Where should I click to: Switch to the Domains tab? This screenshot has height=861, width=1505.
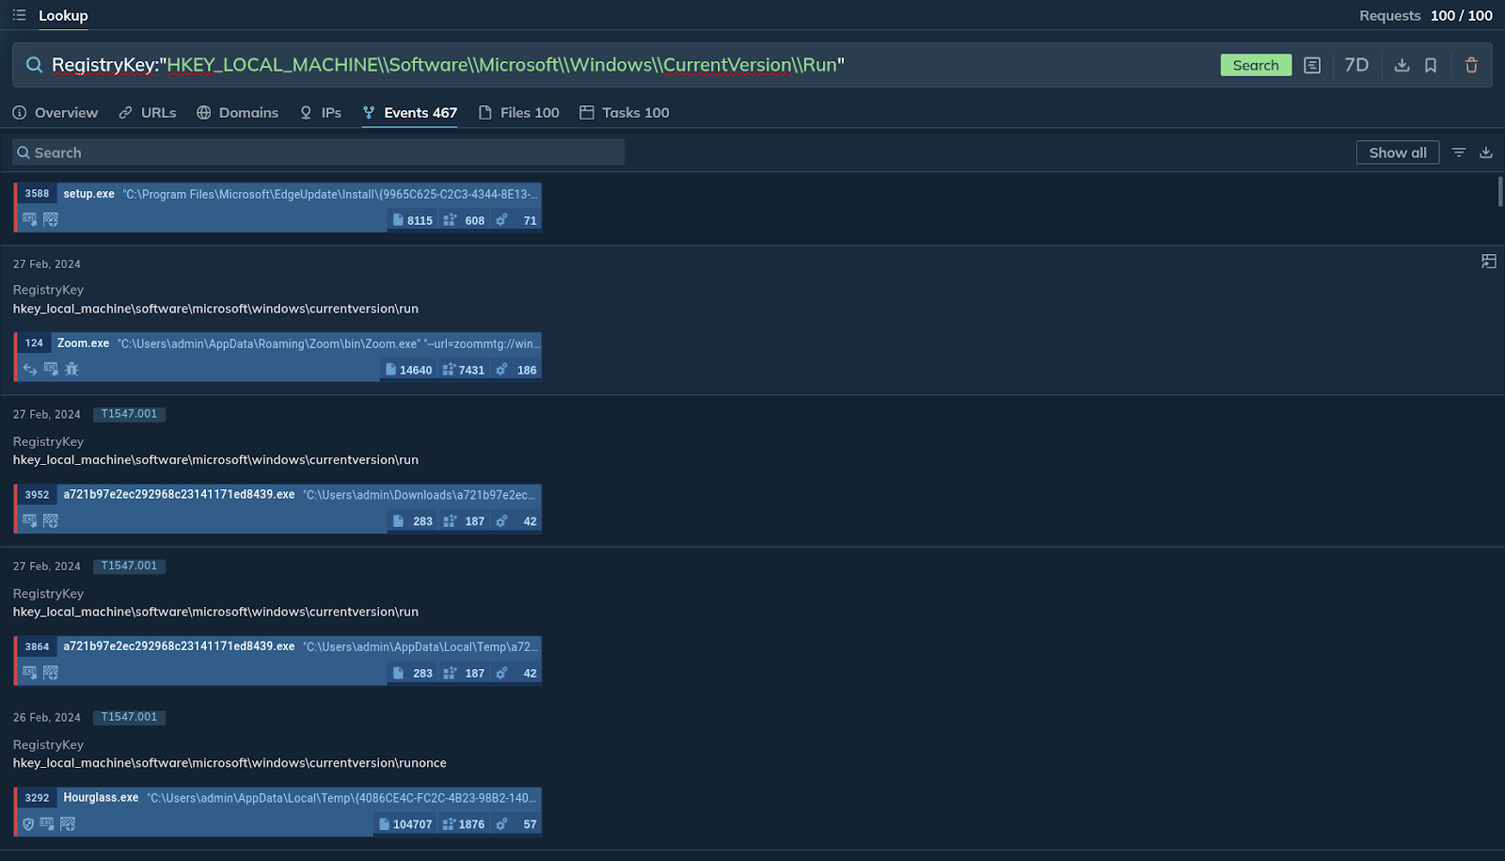[x=238, y=113]
